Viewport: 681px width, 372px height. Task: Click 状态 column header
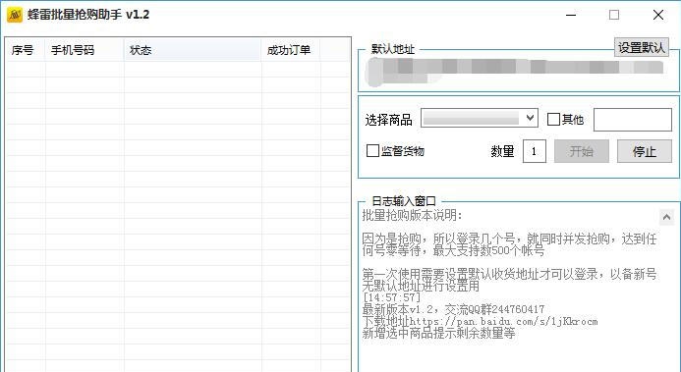click(193, 50)
